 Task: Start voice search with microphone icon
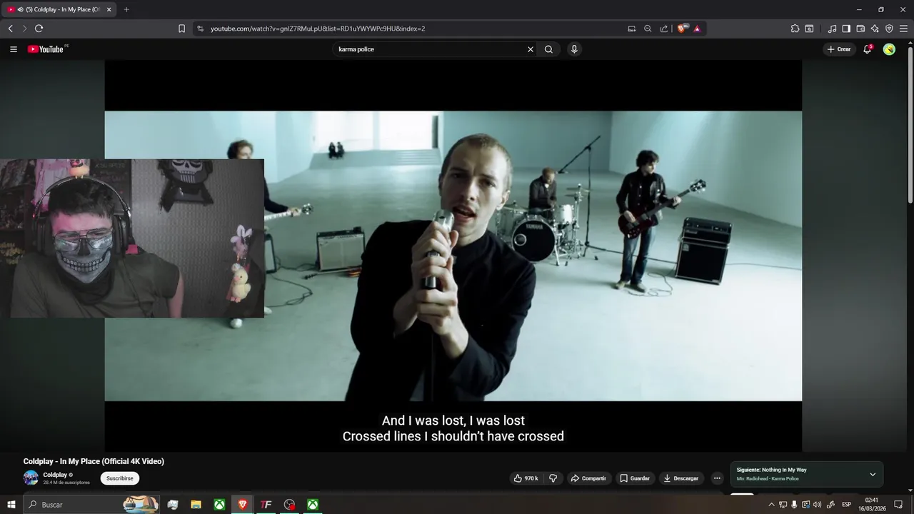click(574, 49)
